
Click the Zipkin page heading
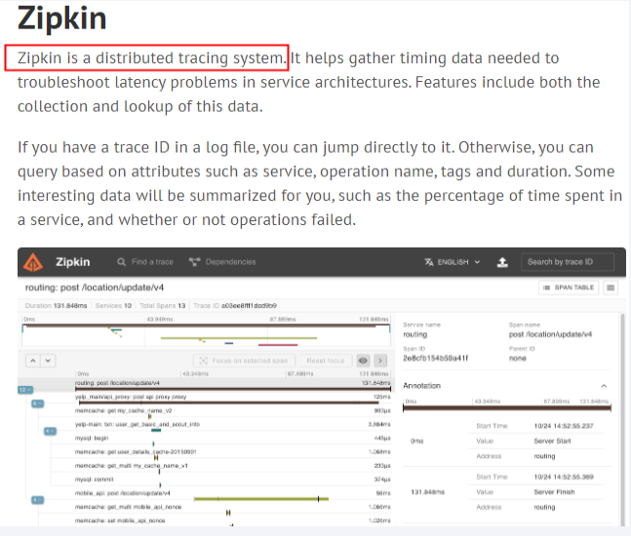coord(62,19)
